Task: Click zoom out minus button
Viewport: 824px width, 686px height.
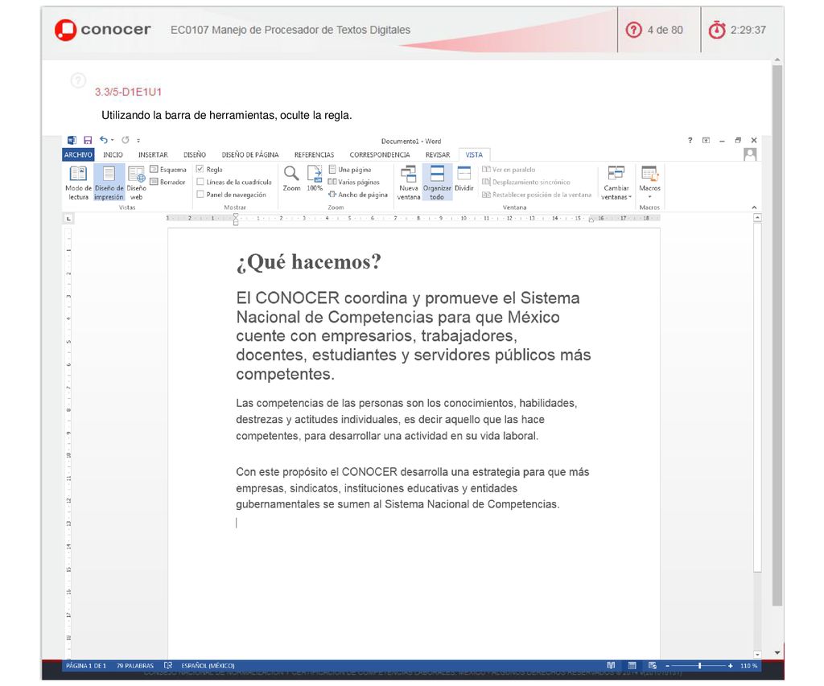Action: click(667, 666)
